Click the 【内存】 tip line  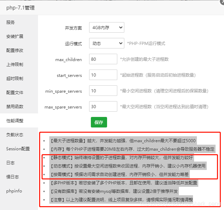132,149
